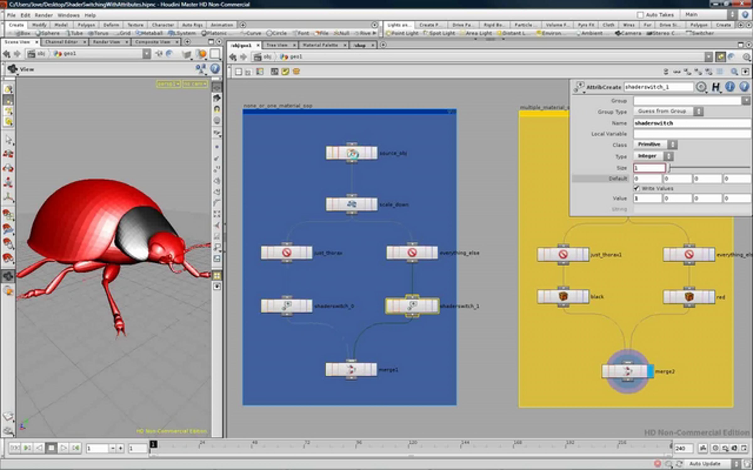Toggle the Write Values checkbox
753x470 pixels.
[x=636, y=188]
